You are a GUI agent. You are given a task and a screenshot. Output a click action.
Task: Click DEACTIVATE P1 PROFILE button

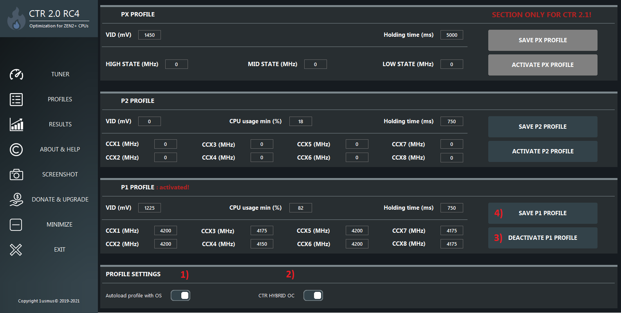click(543, 238)
